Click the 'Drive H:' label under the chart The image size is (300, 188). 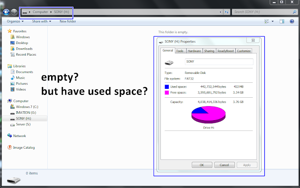click(209, 128)
